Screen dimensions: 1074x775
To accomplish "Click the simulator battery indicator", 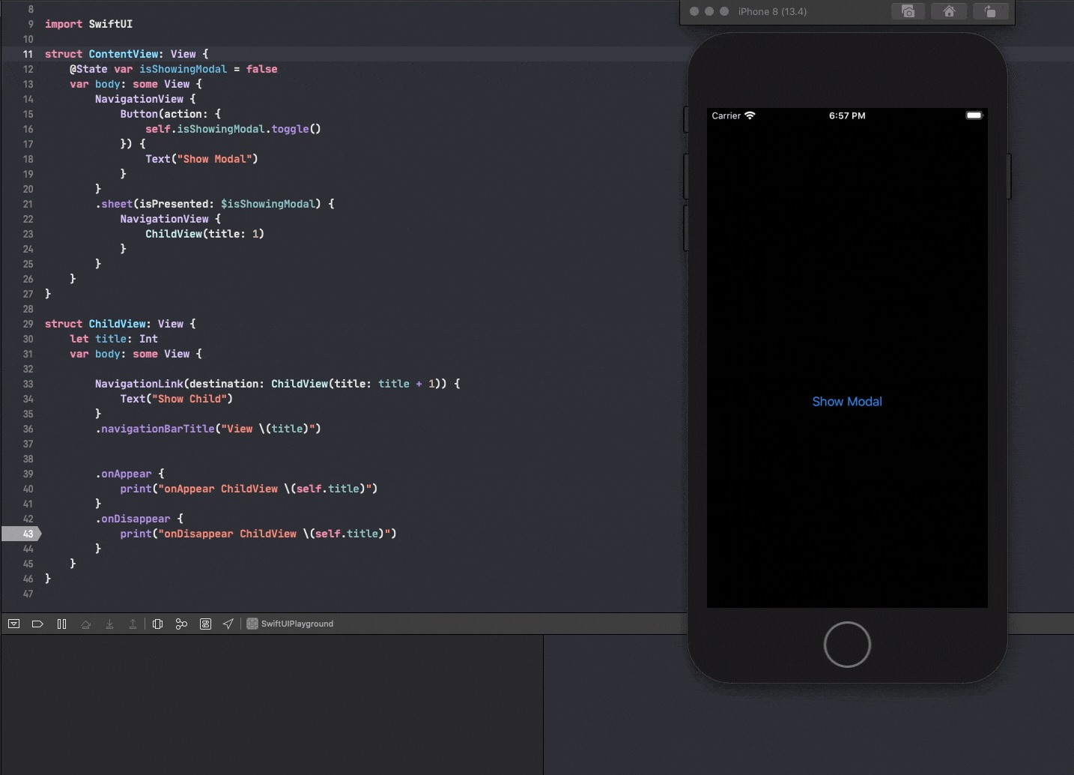I will pos(974,115).
